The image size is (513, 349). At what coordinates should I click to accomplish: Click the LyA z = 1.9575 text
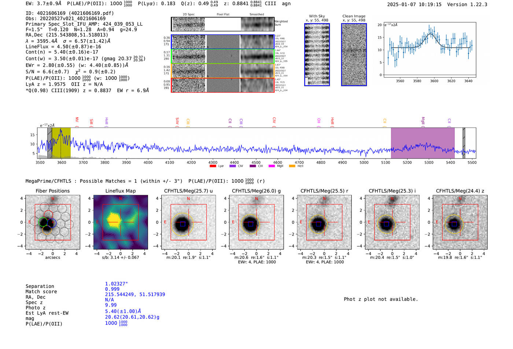tap(45, 84)
